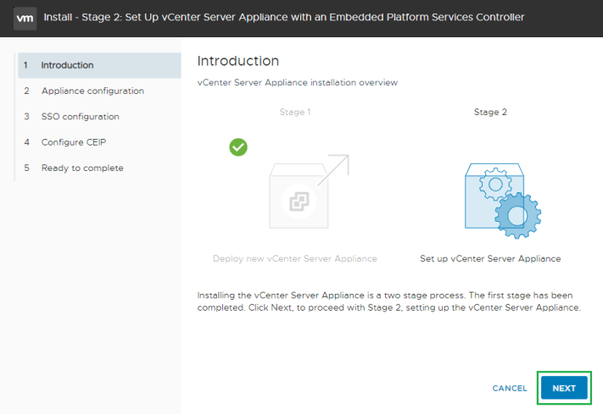Viewport: 603px width, 414px height.
Task: Click 'Deploy new vCenter Server Appliance' caption
Action: (295, 259)
